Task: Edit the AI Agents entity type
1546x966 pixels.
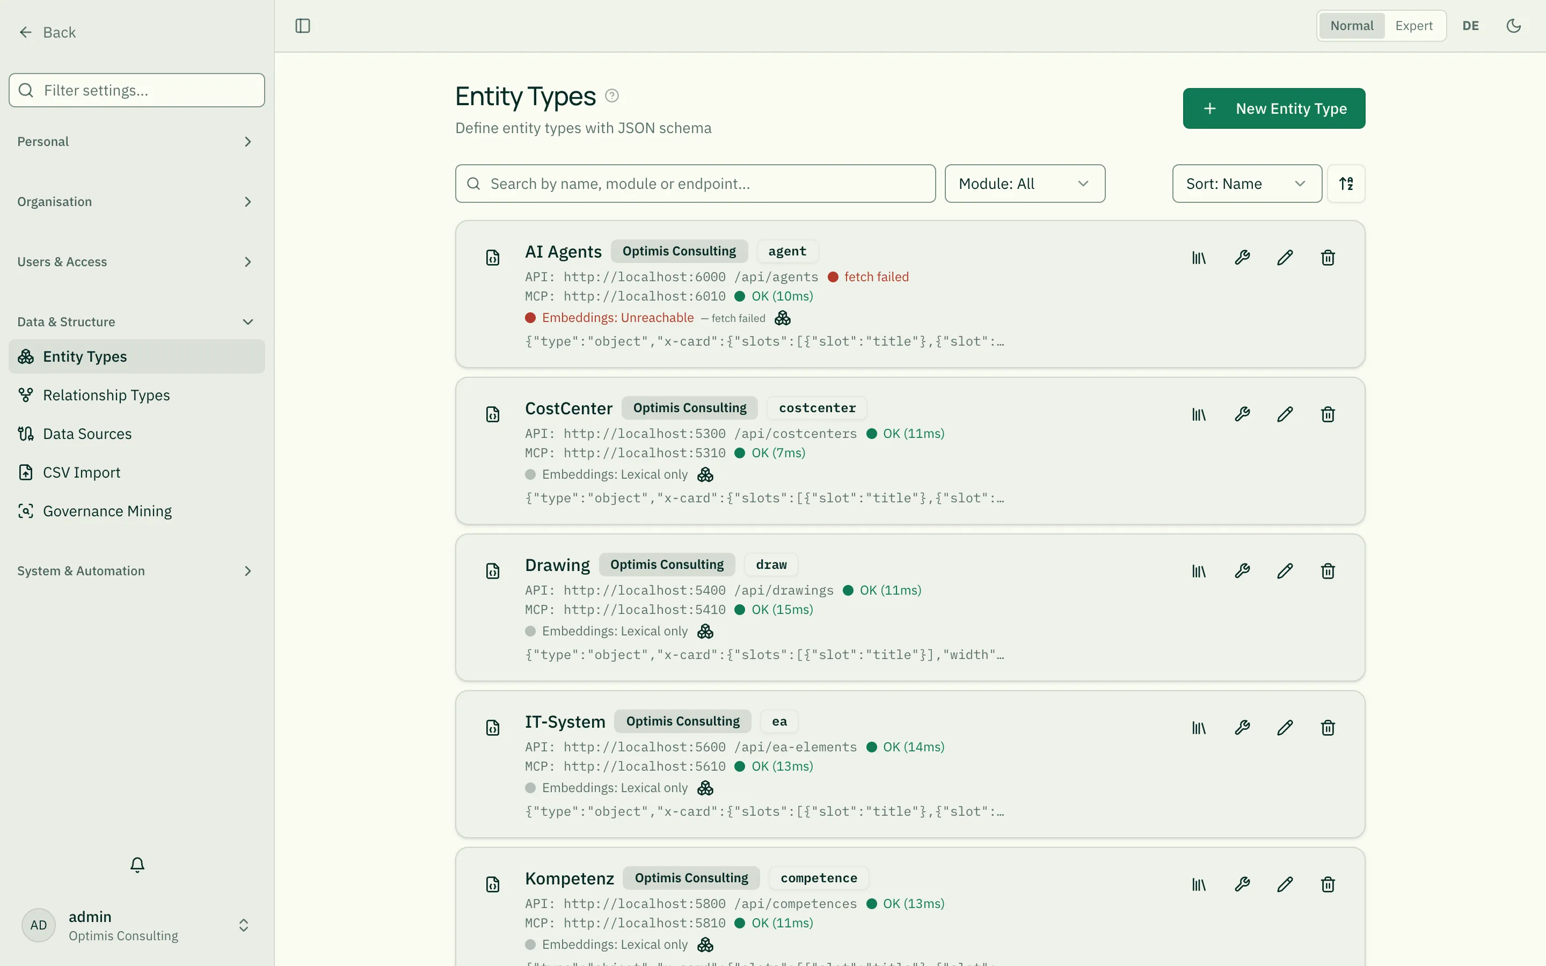Action: pos(1285,258)
